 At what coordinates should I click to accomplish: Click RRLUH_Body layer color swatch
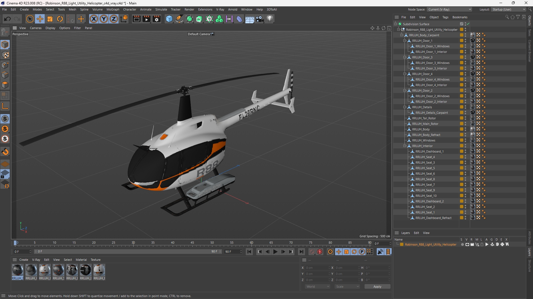[x=461, y=129]
